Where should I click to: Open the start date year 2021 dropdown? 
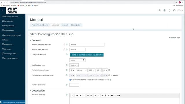[x=92, y=70]
